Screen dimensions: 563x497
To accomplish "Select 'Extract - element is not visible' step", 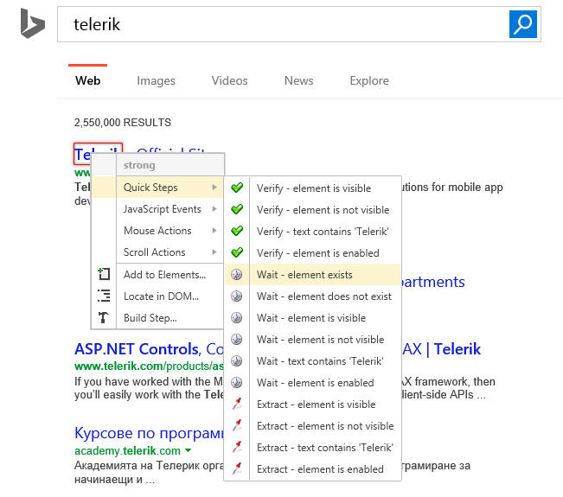I will 313,425.
